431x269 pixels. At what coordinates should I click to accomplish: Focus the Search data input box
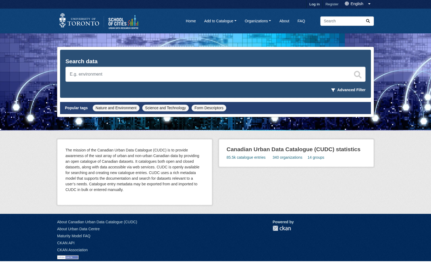pos(215,74)
